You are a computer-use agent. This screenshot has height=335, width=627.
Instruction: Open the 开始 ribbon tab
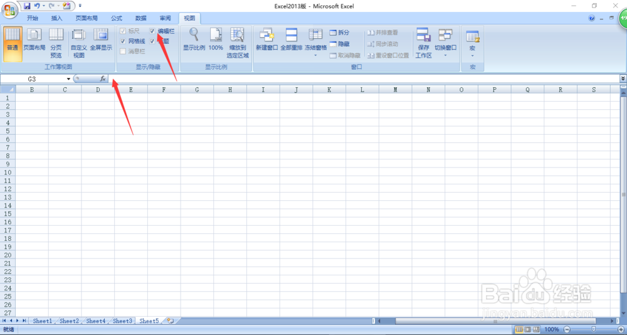coord(33,18)
